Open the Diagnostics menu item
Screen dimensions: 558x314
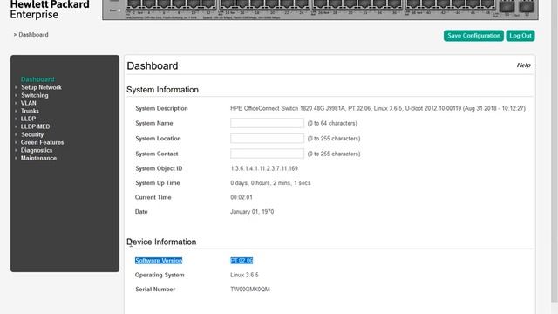(x=37, y=150)
